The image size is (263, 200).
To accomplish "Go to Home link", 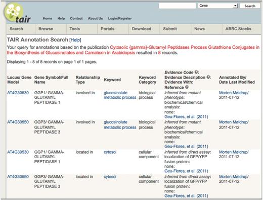I will pos(48,18).
